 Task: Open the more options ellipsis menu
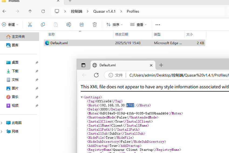[x=158, y=25]
